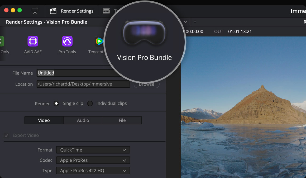The image size is (306, 178).
Task: Toggle the Export Video checkbox
Action: click(7, 135)
